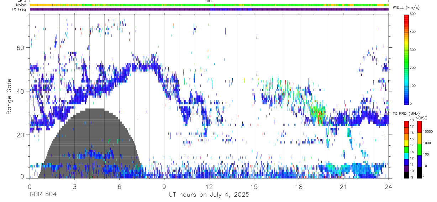Viewport: 437px width, 202px height.
Task: Click the '14' tick on TX FRQ bar
Action: click(412, 146)
